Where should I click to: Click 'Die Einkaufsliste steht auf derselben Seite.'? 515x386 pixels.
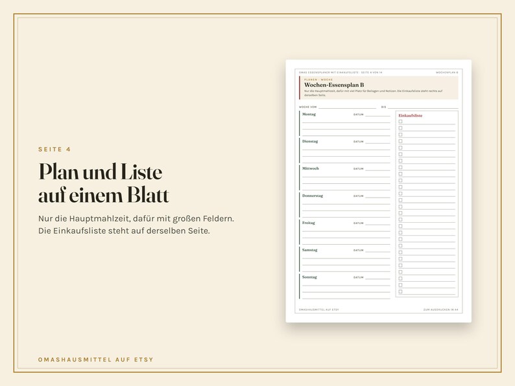[124, 231]
